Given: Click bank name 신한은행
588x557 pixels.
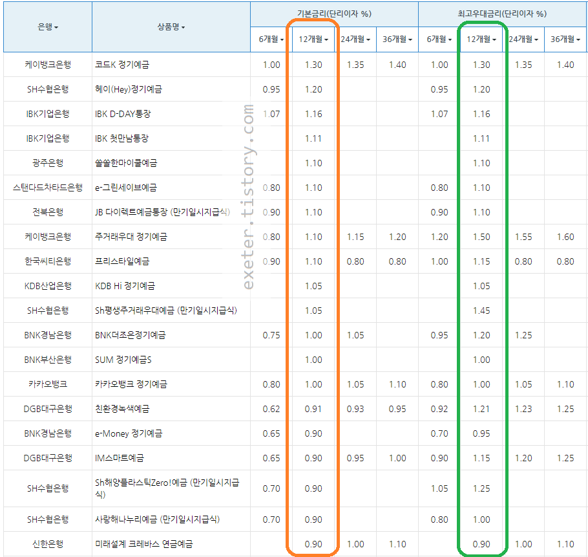Looking at the screenshot, I should click(48, 544).
